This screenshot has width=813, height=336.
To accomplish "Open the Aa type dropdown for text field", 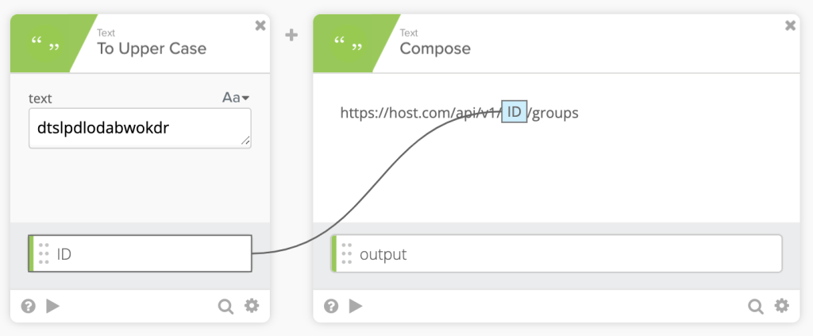I will 236,98.
